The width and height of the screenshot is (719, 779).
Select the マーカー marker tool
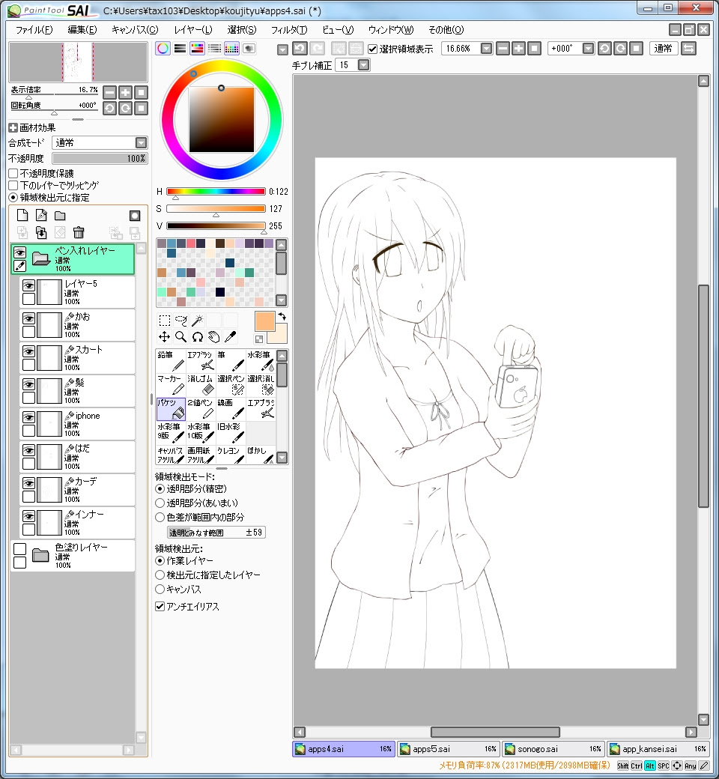tap(171, 385)
